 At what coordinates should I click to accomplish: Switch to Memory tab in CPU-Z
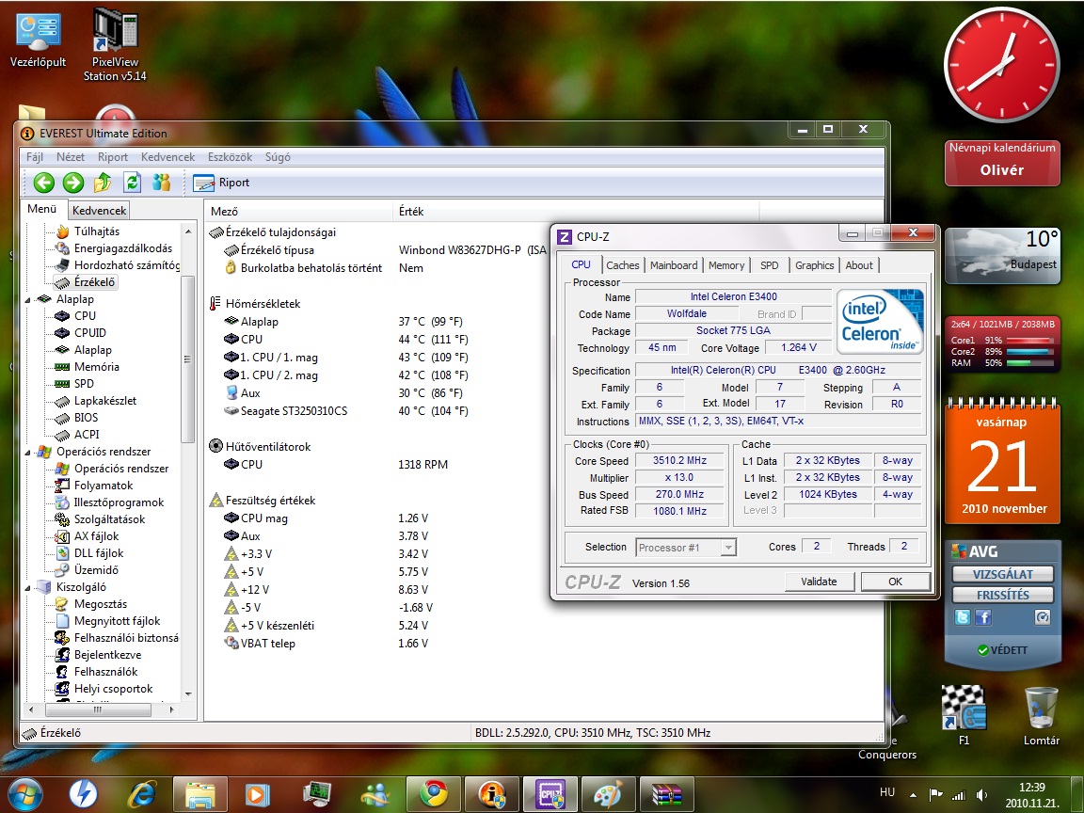(725, 265)
